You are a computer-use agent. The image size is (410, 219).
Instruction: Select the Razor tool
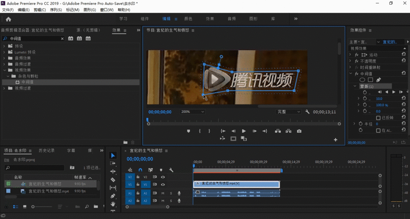113,180
